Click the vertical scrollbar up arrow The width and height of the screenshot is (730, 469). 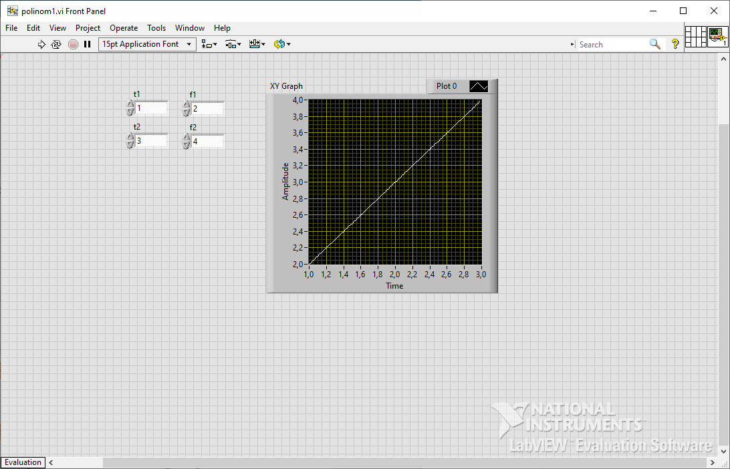(x=723, y=59)
